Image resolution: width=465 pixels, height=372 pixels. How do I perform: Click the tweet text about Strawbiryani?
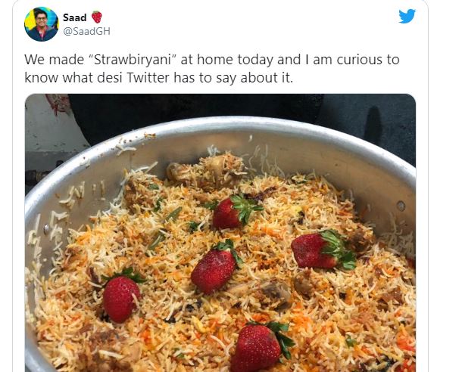pyautogui.click(x=212, y=69)
